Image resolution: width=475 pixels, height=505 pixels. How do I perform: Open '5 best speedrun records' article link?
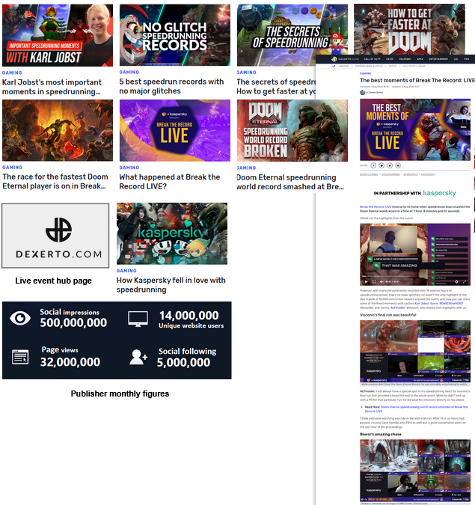[171, 86]
